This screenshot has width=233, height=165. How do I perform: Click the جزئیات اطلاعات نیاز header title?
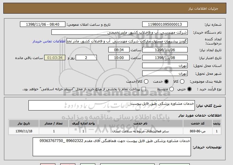(203, 8)
